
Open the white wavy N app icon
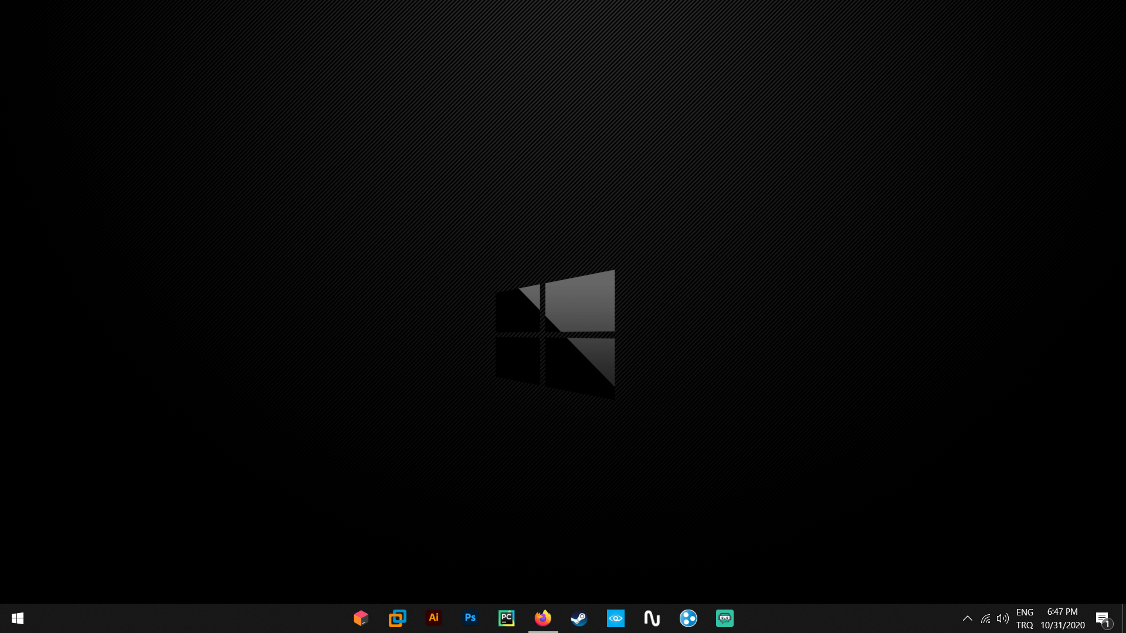pyautogui.click(x=652, y=618)
